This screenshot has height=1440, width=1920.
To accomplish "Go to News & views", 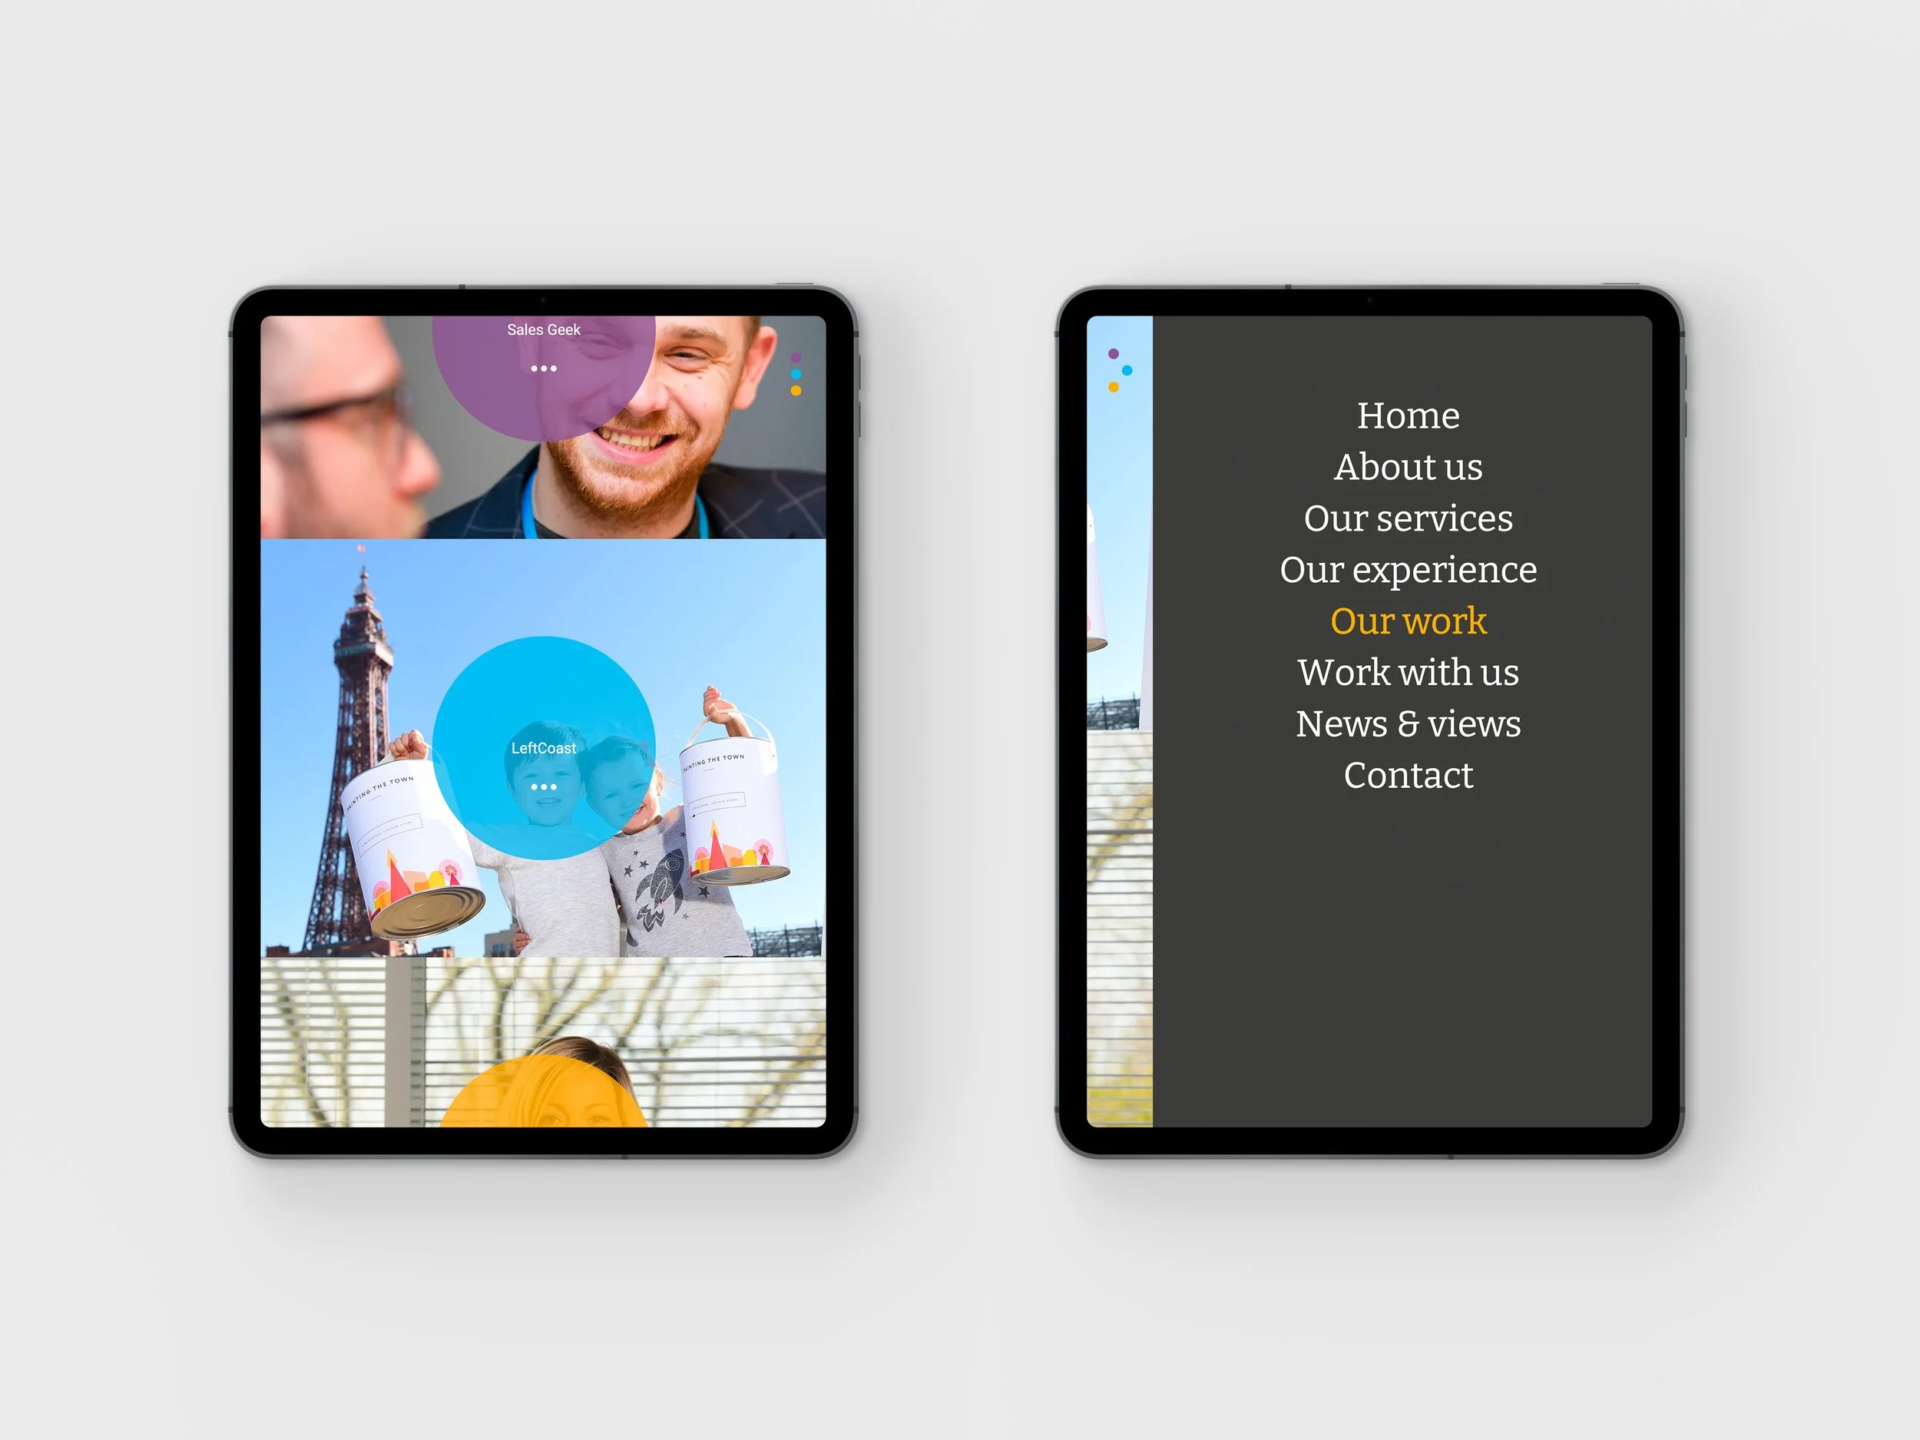I will click(x=1407, y=724).
